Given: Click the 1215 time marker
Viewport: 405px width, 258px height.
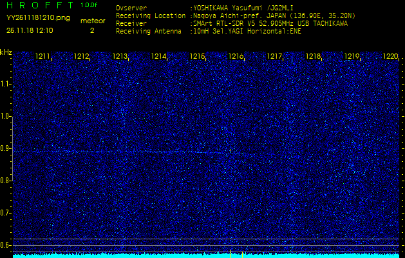Looking at the screenshot, I should pyautogui.click(x=197, y=57).
